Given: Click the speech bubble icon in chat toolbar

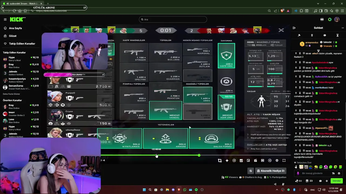Looking at the screenshot, I should [325, 35].
